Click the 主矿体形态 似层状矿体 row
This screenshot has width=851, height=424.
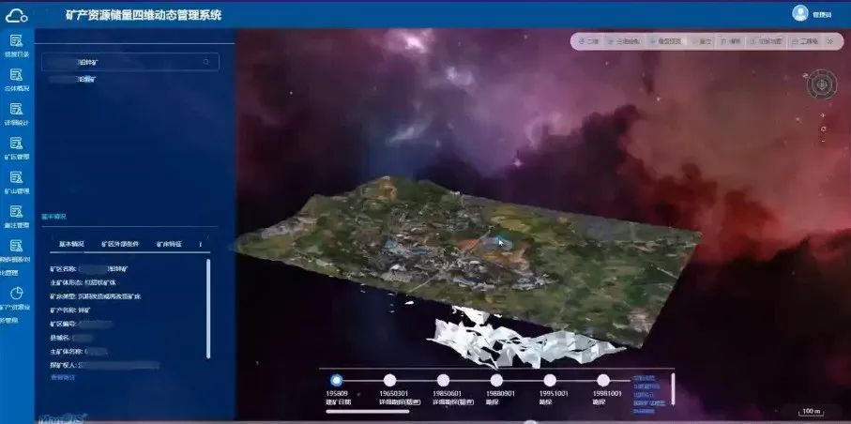pos(83,283)
